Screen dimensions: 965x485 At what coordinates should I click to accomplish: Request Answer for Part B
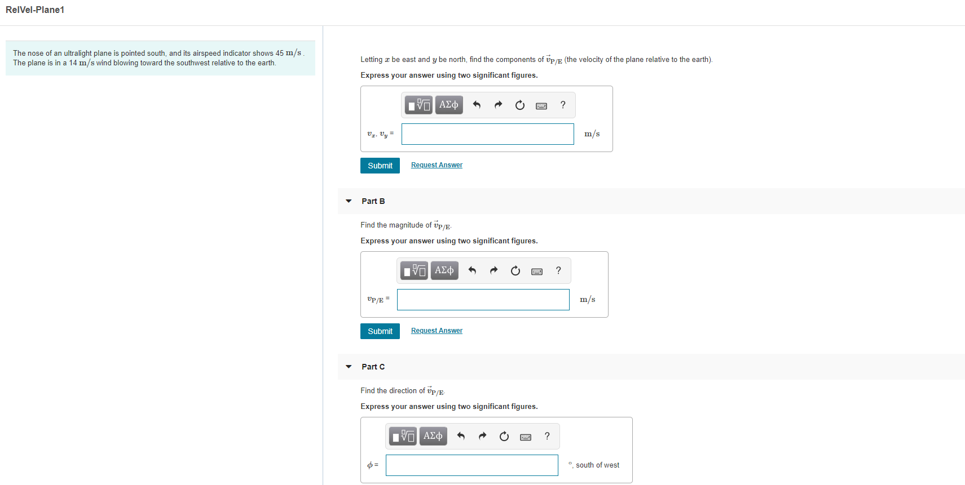[437, 331]
